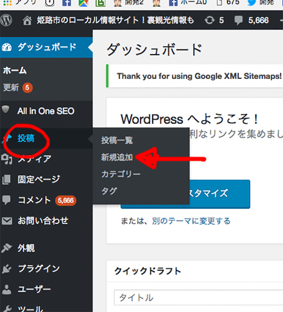
Task: Click the ユーザー person icon
Action: pos(7,289)
